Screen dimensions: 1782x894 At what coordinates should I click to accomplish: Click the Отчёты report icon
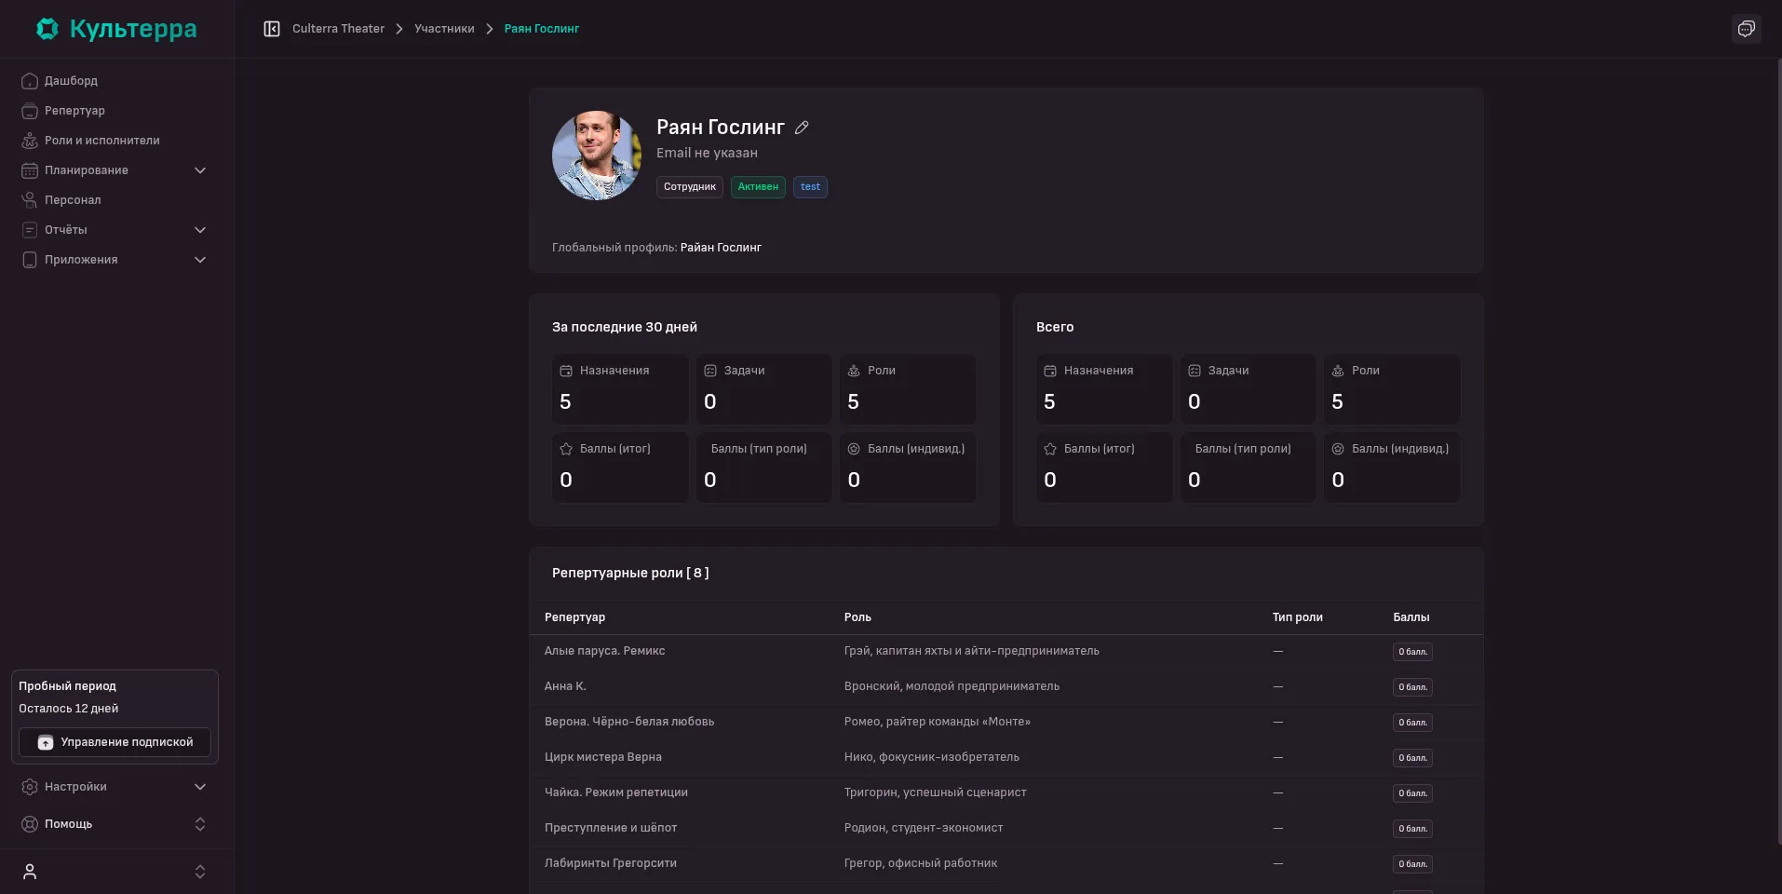click(30, 230)
